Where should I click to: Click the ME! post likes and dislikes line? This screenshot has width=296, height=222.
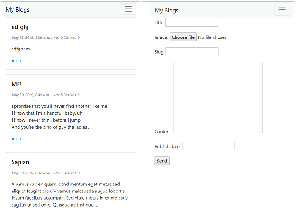pos(45,95)
